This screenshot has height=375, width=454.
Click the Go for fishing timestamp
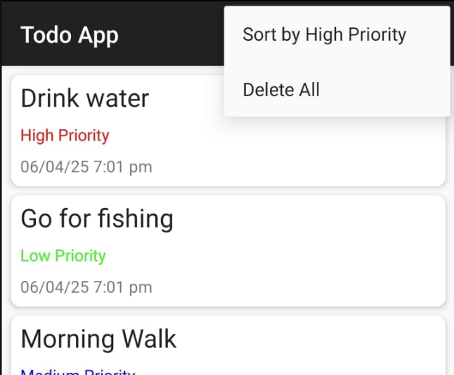[x=86, y=287]
